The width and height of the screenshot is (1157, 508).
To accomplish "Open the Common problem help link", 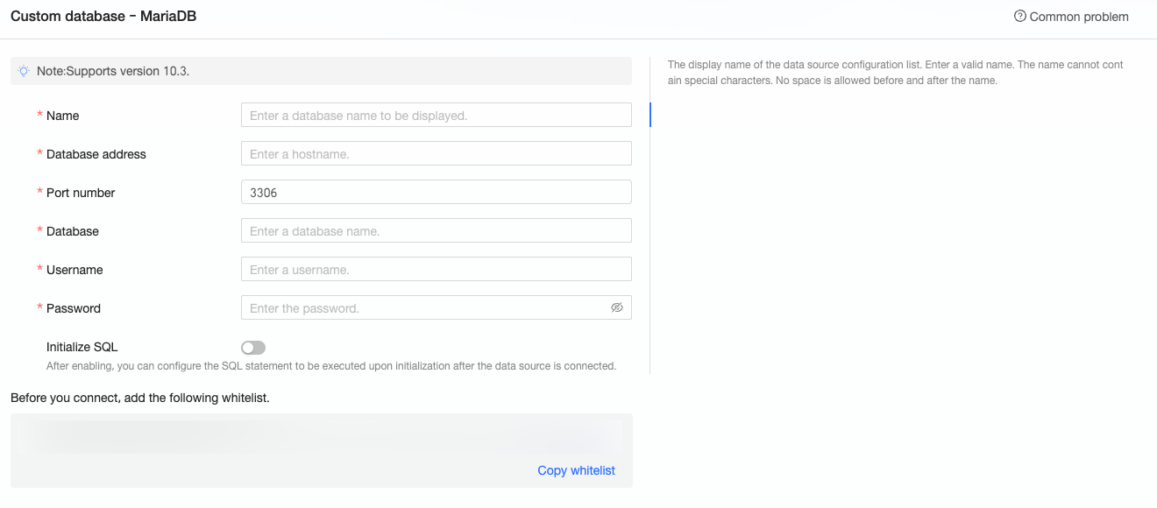I will click(x=1078, y=17).
